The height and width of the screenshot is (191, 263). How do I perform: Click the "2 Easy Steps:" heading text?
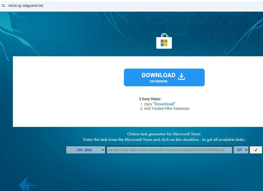click(x=150, y=99)
